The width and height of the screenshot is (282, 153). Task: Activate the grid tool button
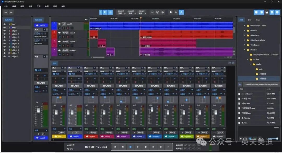pyautogui.click(x=110, y=12)
